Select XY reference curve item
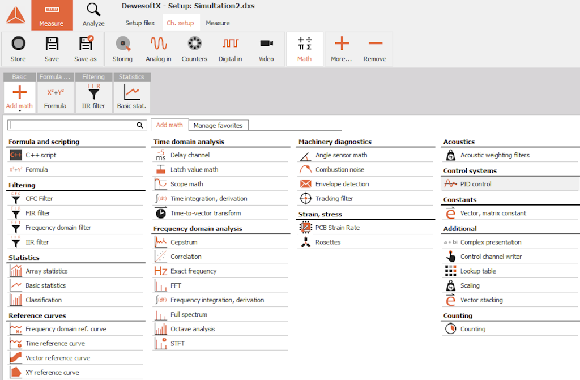This screenshot has width=580, height=380. coord(75,372)
